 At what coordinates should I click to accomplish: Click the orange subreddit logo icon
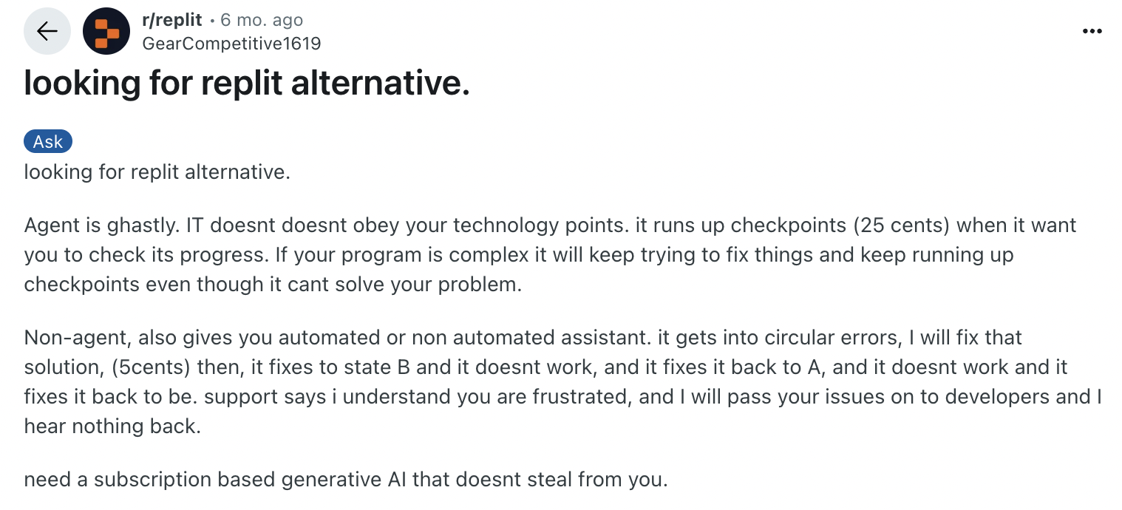click(x=106, y=30)
